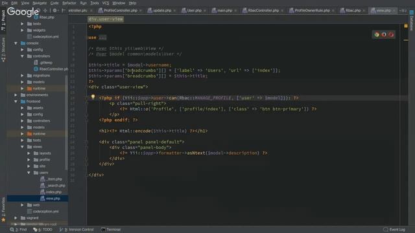
Task: Select view.php in project tree
Action: point(51,199)
